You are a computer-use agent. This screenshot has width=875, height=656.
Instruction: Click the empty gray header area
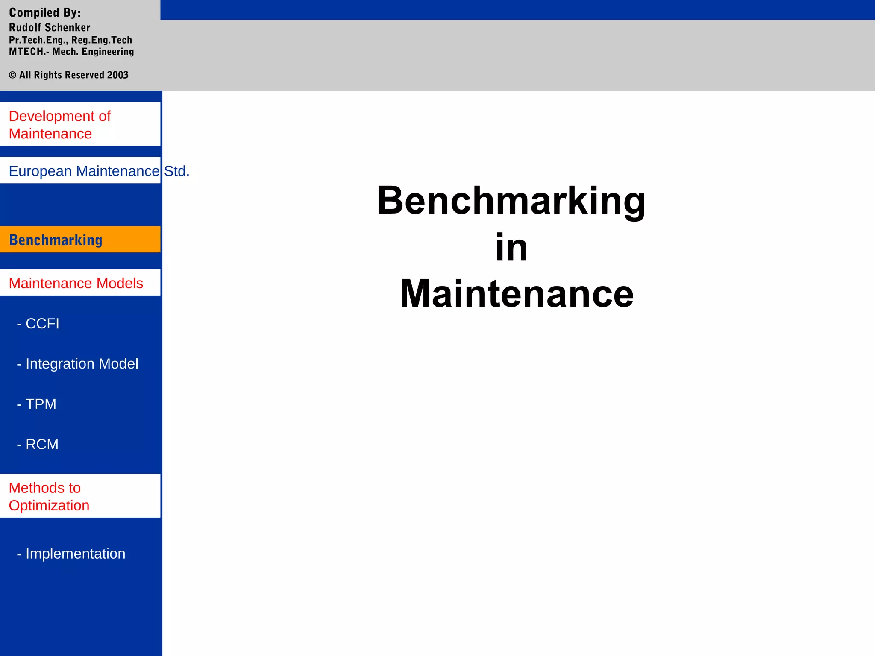[517, 56]
